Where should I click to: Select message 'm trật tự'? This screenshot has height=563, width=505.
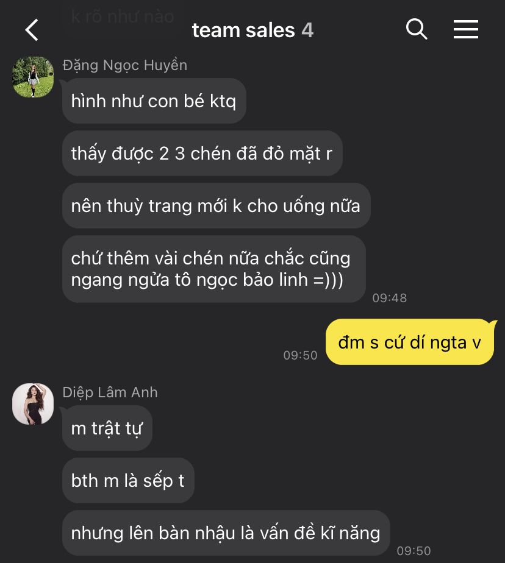click(x=107, y=428)
